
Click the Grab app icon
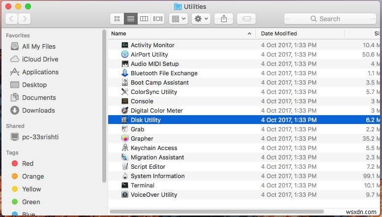pos(125,129)
